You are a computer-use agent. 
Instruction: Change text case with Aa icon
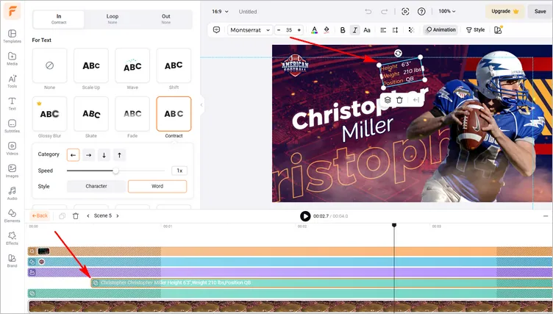coord(367,30)
